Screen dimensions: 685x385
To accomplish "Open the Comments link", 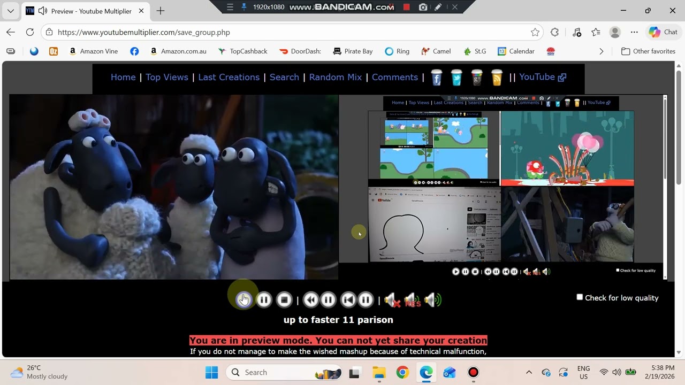I will 395,77.
